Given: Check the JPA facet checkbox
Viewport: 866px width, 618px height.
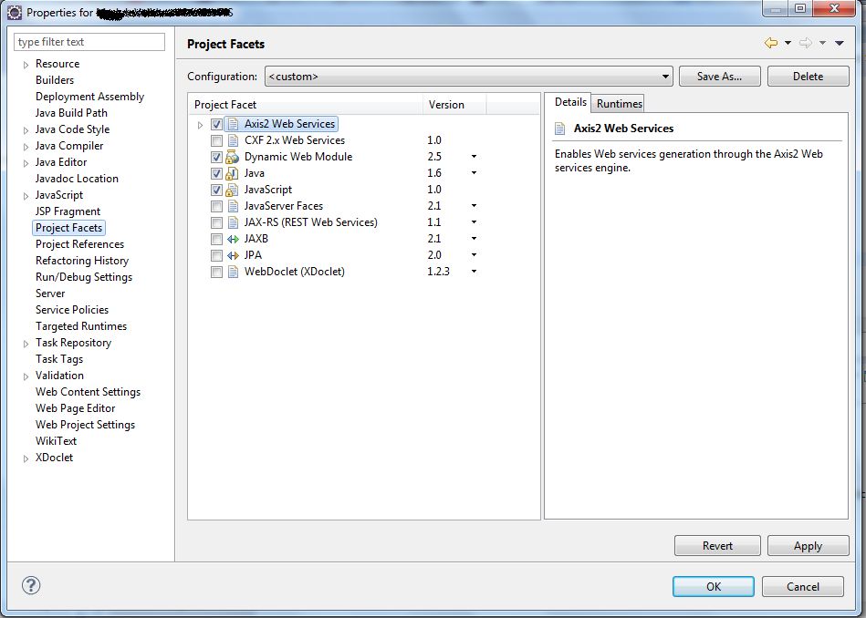Looking at the screenshot, I should pyautogui.click(x=216, y=255).
